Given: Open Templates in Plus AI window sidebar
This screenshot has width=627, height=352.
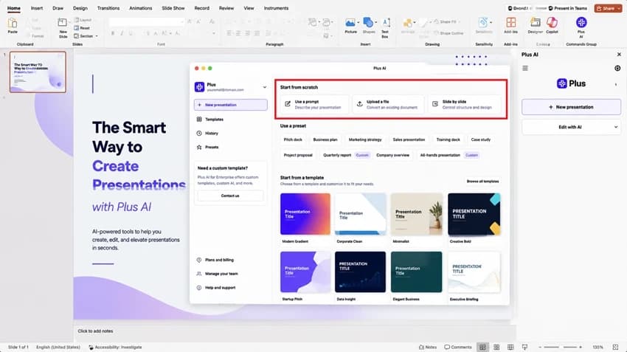Looking at the screenshot, I should 215,120.
